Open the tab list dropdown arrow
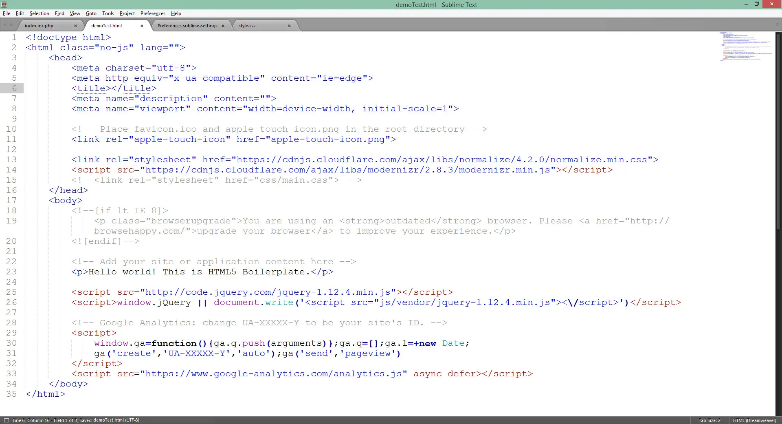Image resolution: width=782 pixels, height=424 pixels. point(778,25)
